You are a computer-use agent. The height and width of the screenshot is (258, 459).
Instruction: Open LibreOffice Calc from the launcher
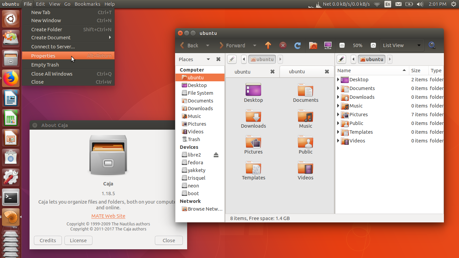point(11,118)
